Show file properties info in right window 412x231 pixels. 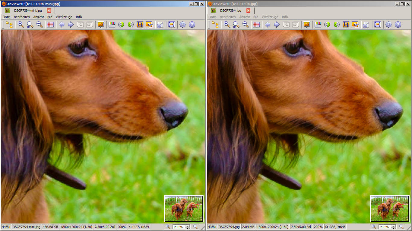(366, 25)
